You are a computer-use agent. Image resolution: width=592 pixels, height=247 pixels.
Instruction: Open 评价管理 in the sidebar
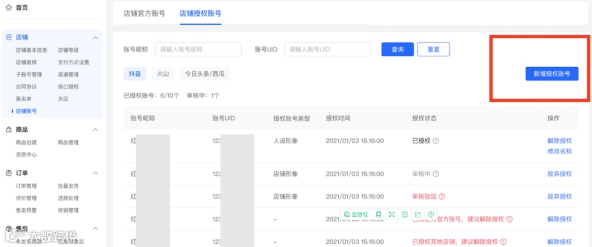click(x=26, y=198)
